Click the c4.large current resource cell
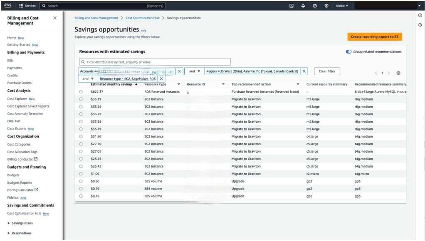 312,136
